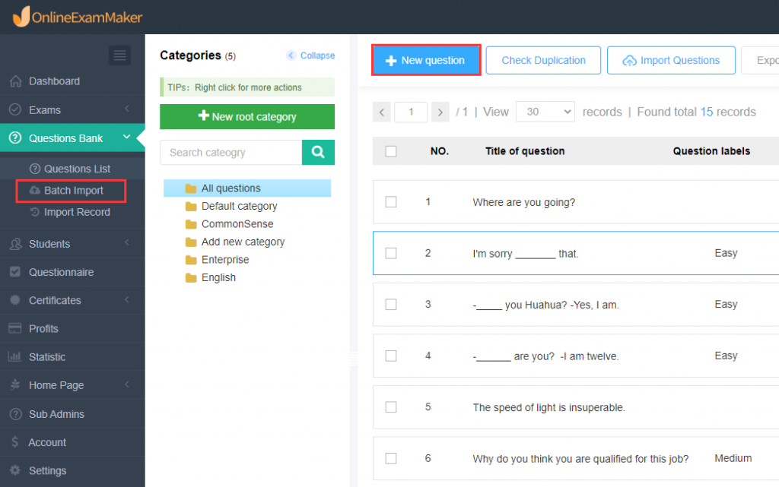Open Dashboard via its home icon
Screen dimensions: 779x487
coord(15,81)
